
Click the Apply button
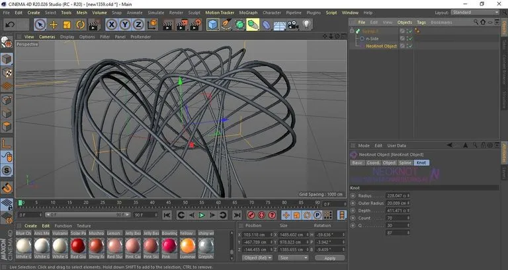(x=329, y=258)
